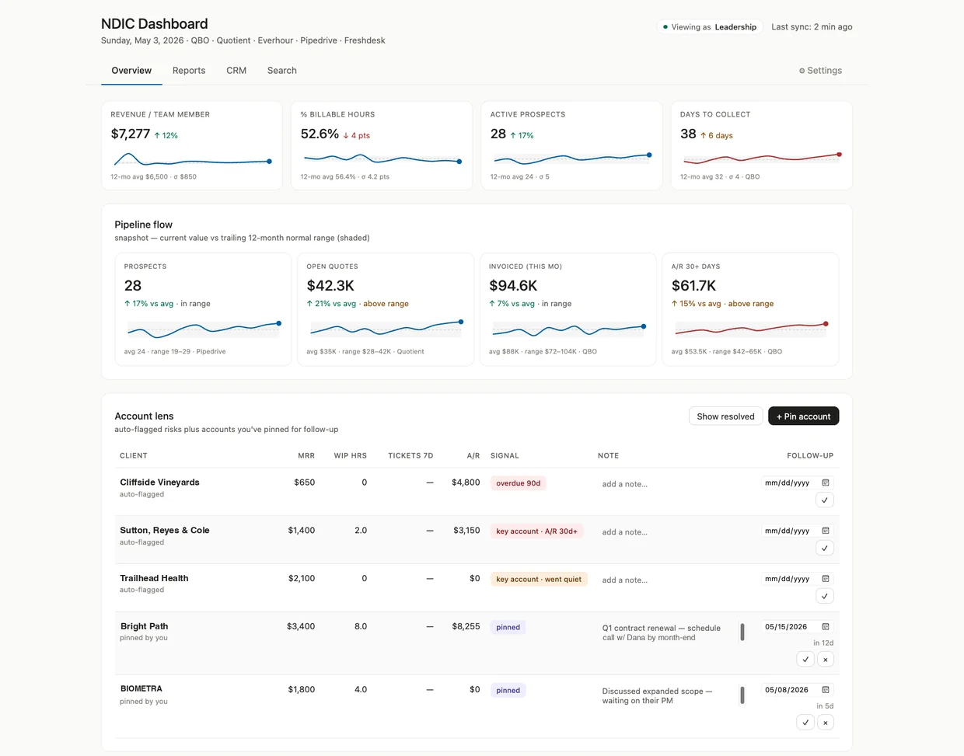Mark Trailhead Health resolved with checkmark
964x756 pixels.
click(x=825, y=597)
